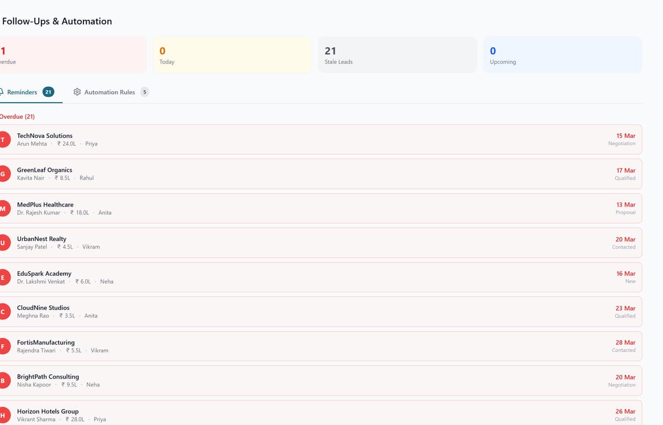Open the Reminders tab
The height and width of the screenshot is (425, 663).
pos(28,92)
